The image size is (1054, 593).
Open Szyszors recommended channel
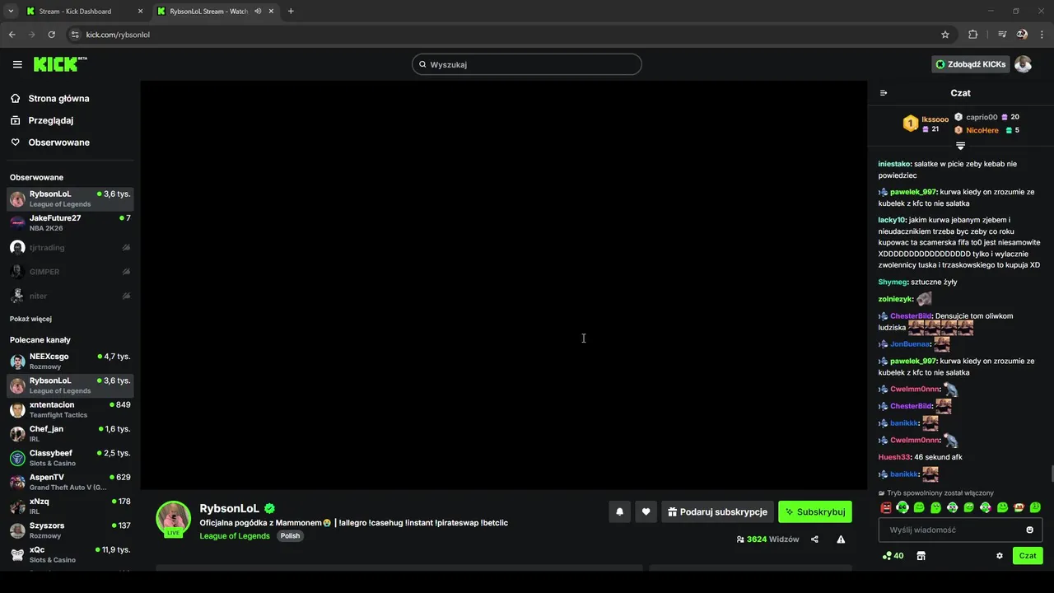(x=70, y=530)
